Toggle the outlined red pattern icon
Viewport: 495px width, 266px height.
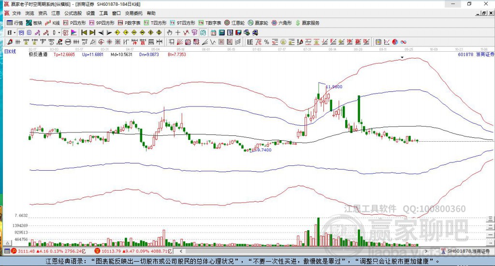coord(65,32)
